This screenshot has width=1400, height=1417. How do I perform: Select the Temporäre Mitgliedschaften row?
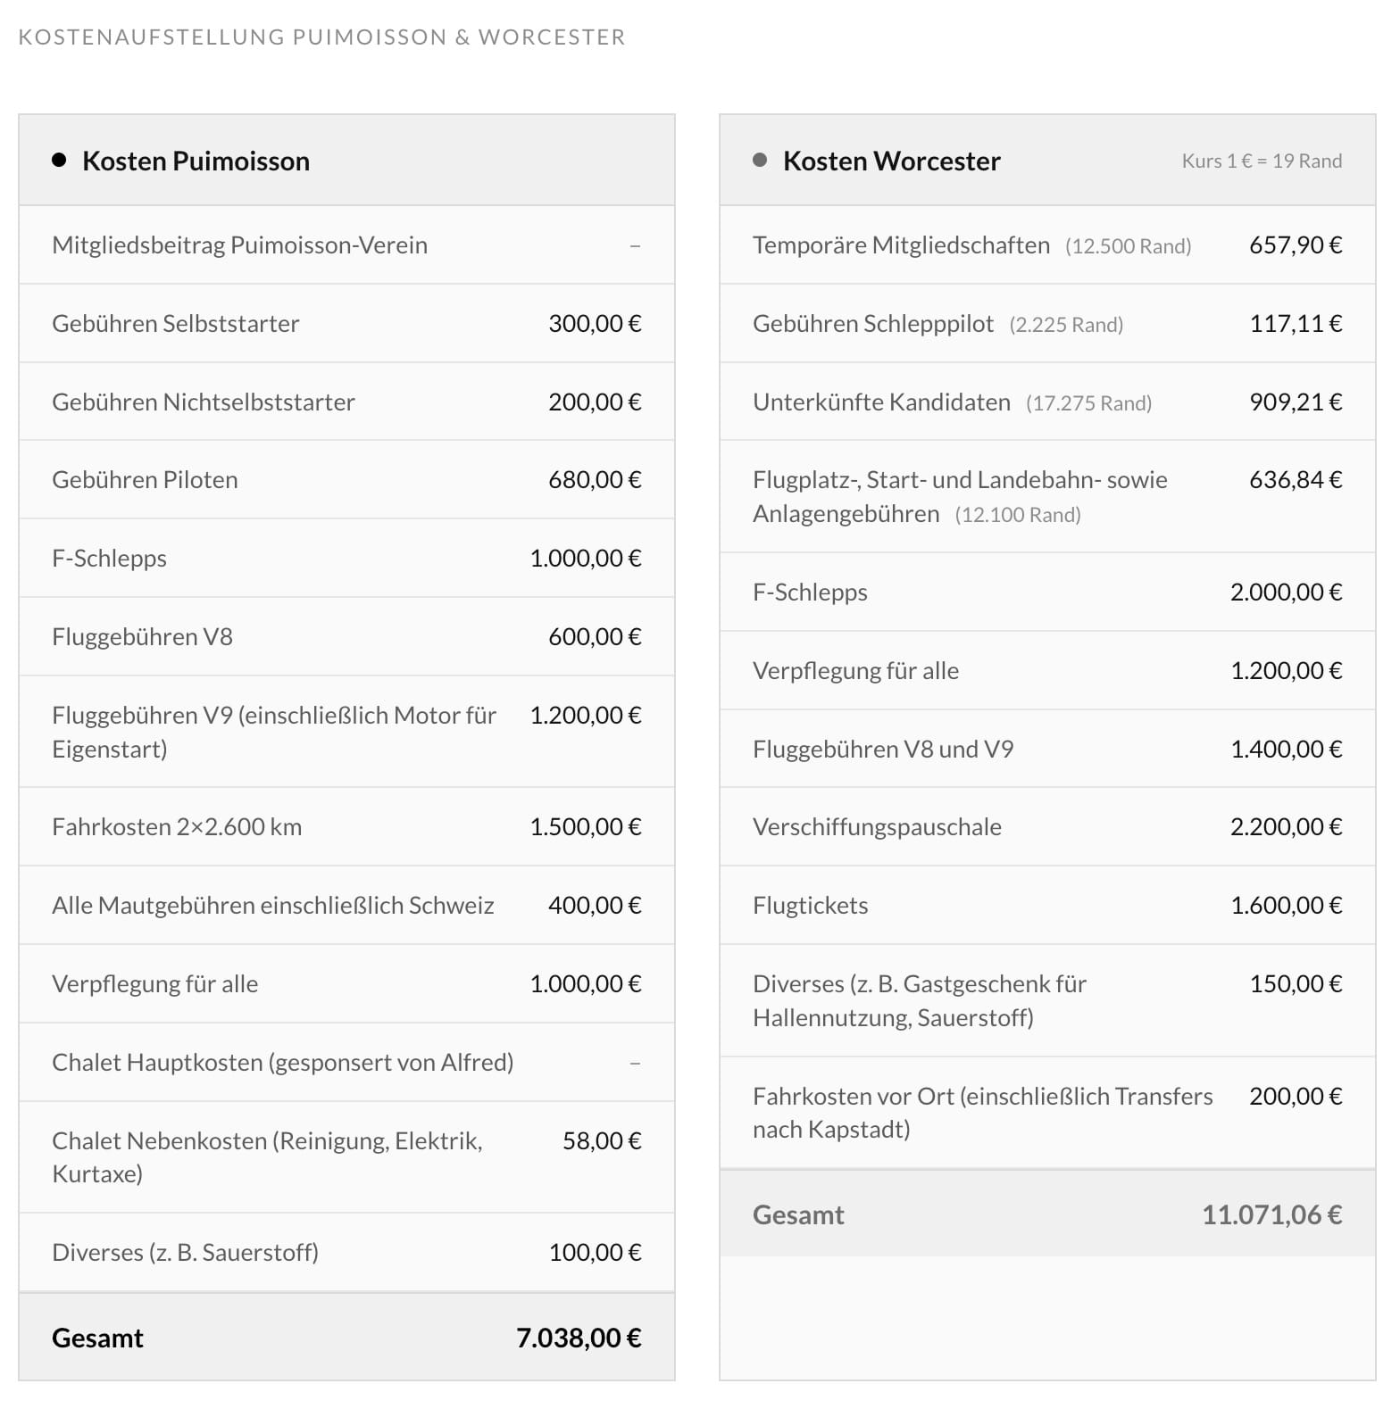(x=1047, y=245)
